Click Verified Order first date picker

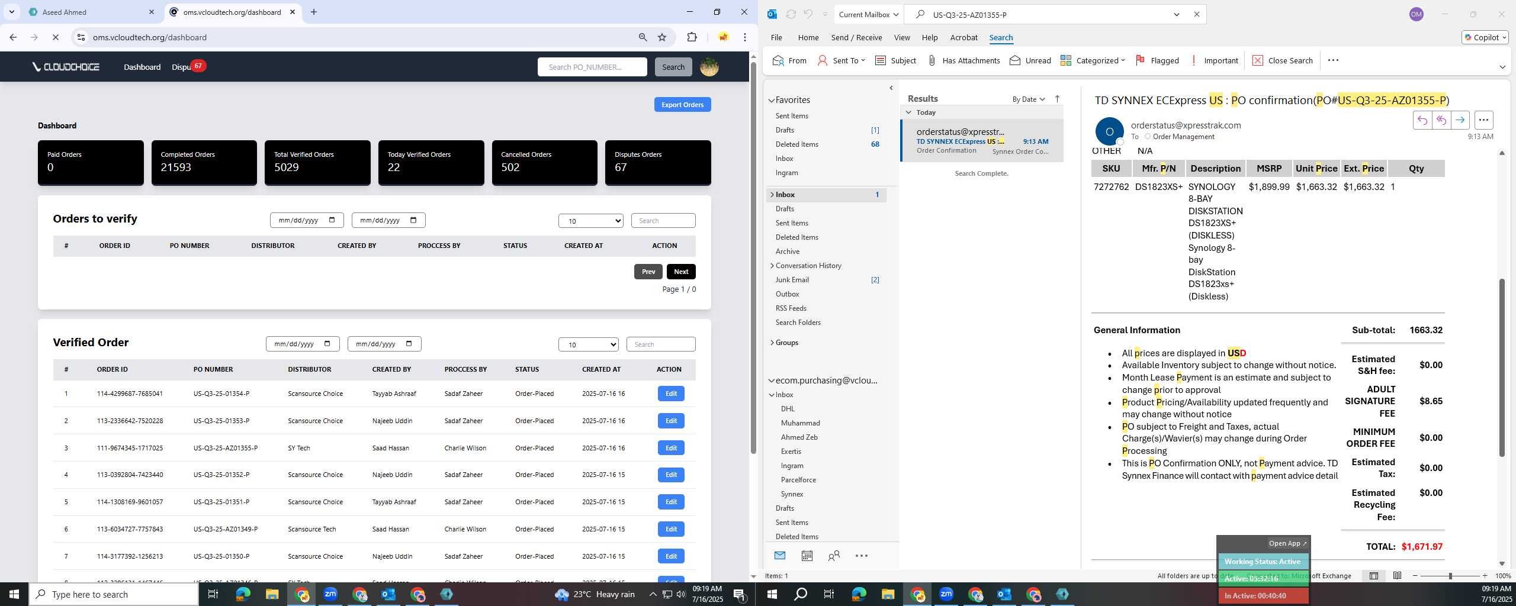click(x=303, y=344)
